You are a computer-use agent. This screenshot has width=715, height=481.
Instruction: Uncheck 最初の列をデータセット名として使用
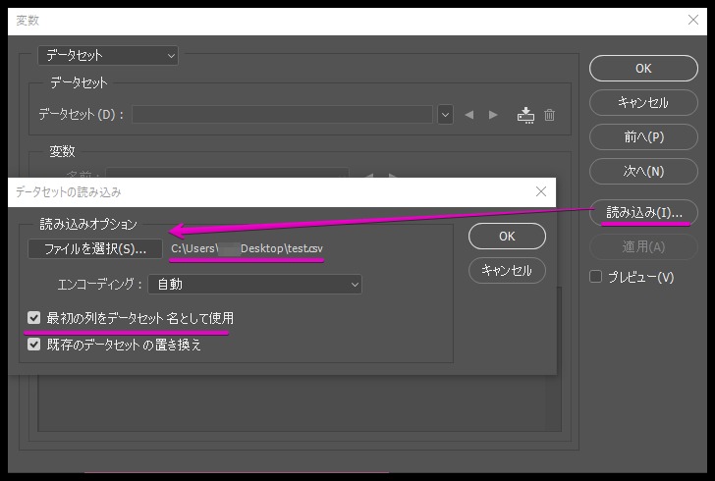tap(34, 318)
